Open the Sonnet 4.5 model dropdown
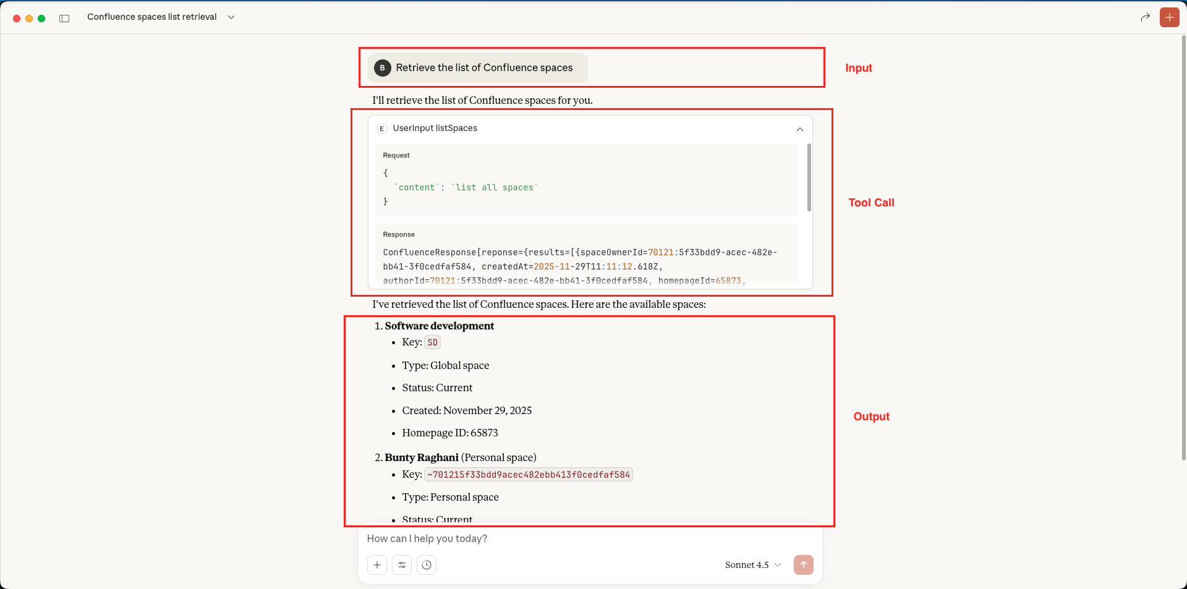 coord(752,564)
